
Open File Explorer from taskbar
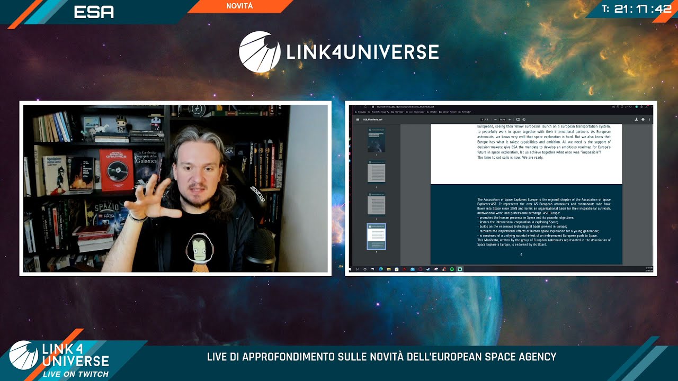click(x=389, y=269)
